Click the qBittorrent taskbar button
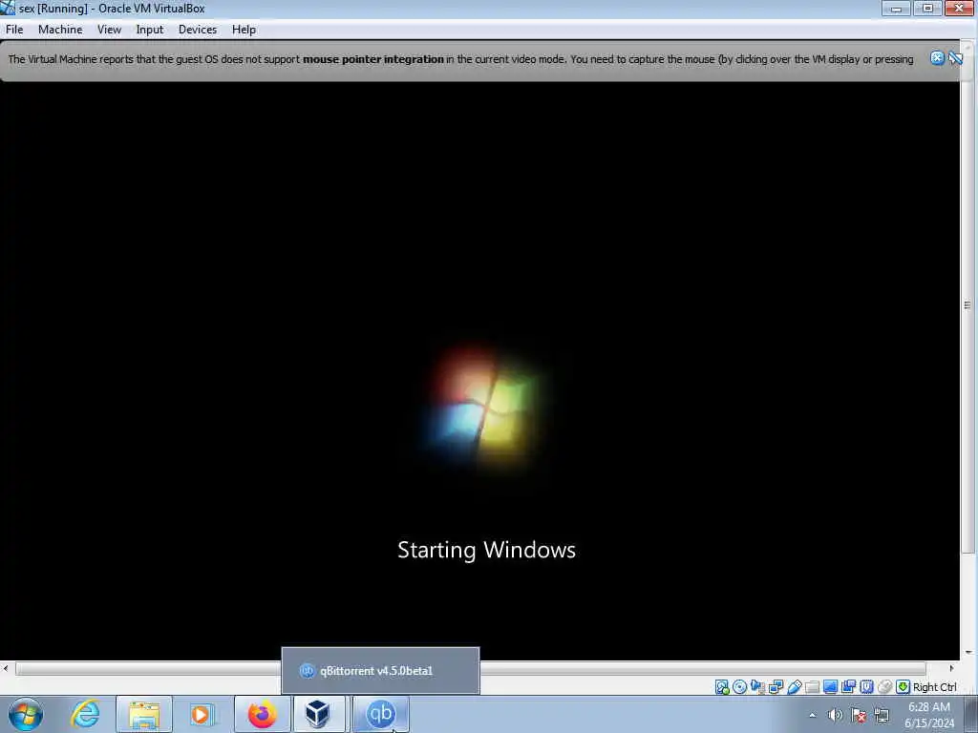 381,714
